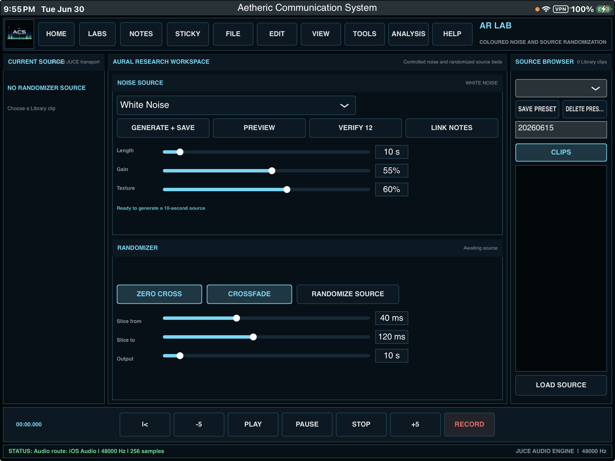Click the Texture slider thumb
This screenshot has height=461, width=615.
[x=287, y=190]
